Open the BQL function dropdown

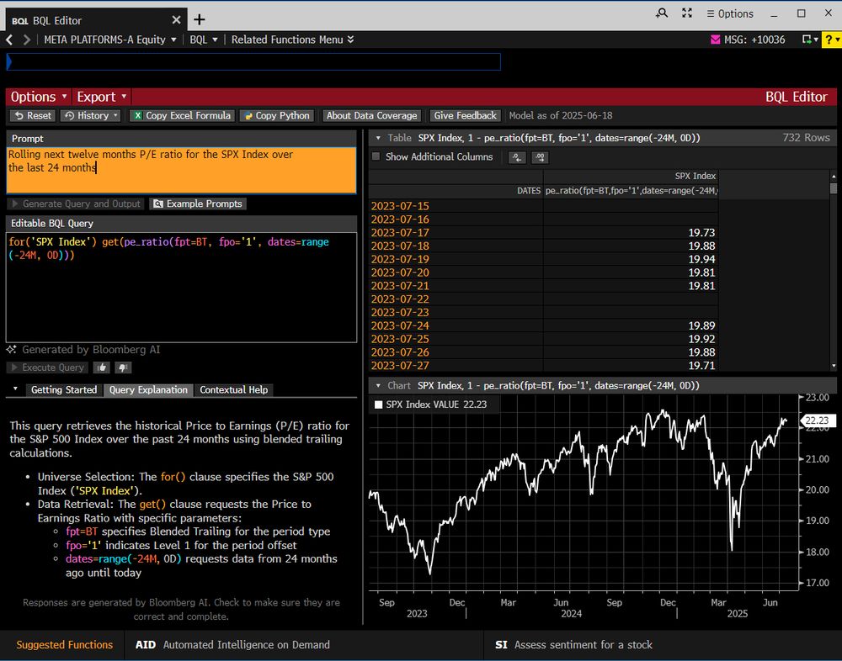(204, 40)
